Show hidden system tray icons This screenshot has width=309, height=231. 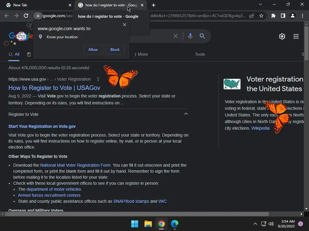point(255,224)
